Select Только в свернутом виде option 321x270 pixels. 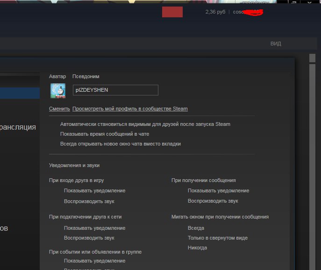218,238
